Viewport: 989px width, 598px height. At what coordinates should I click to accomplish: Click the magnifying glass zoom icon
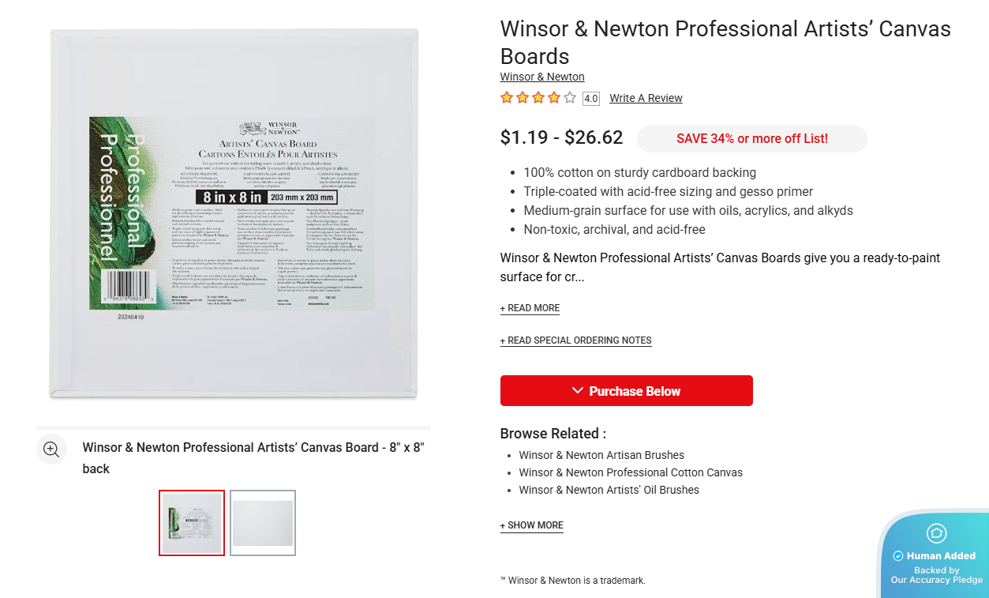pos(51,449)
